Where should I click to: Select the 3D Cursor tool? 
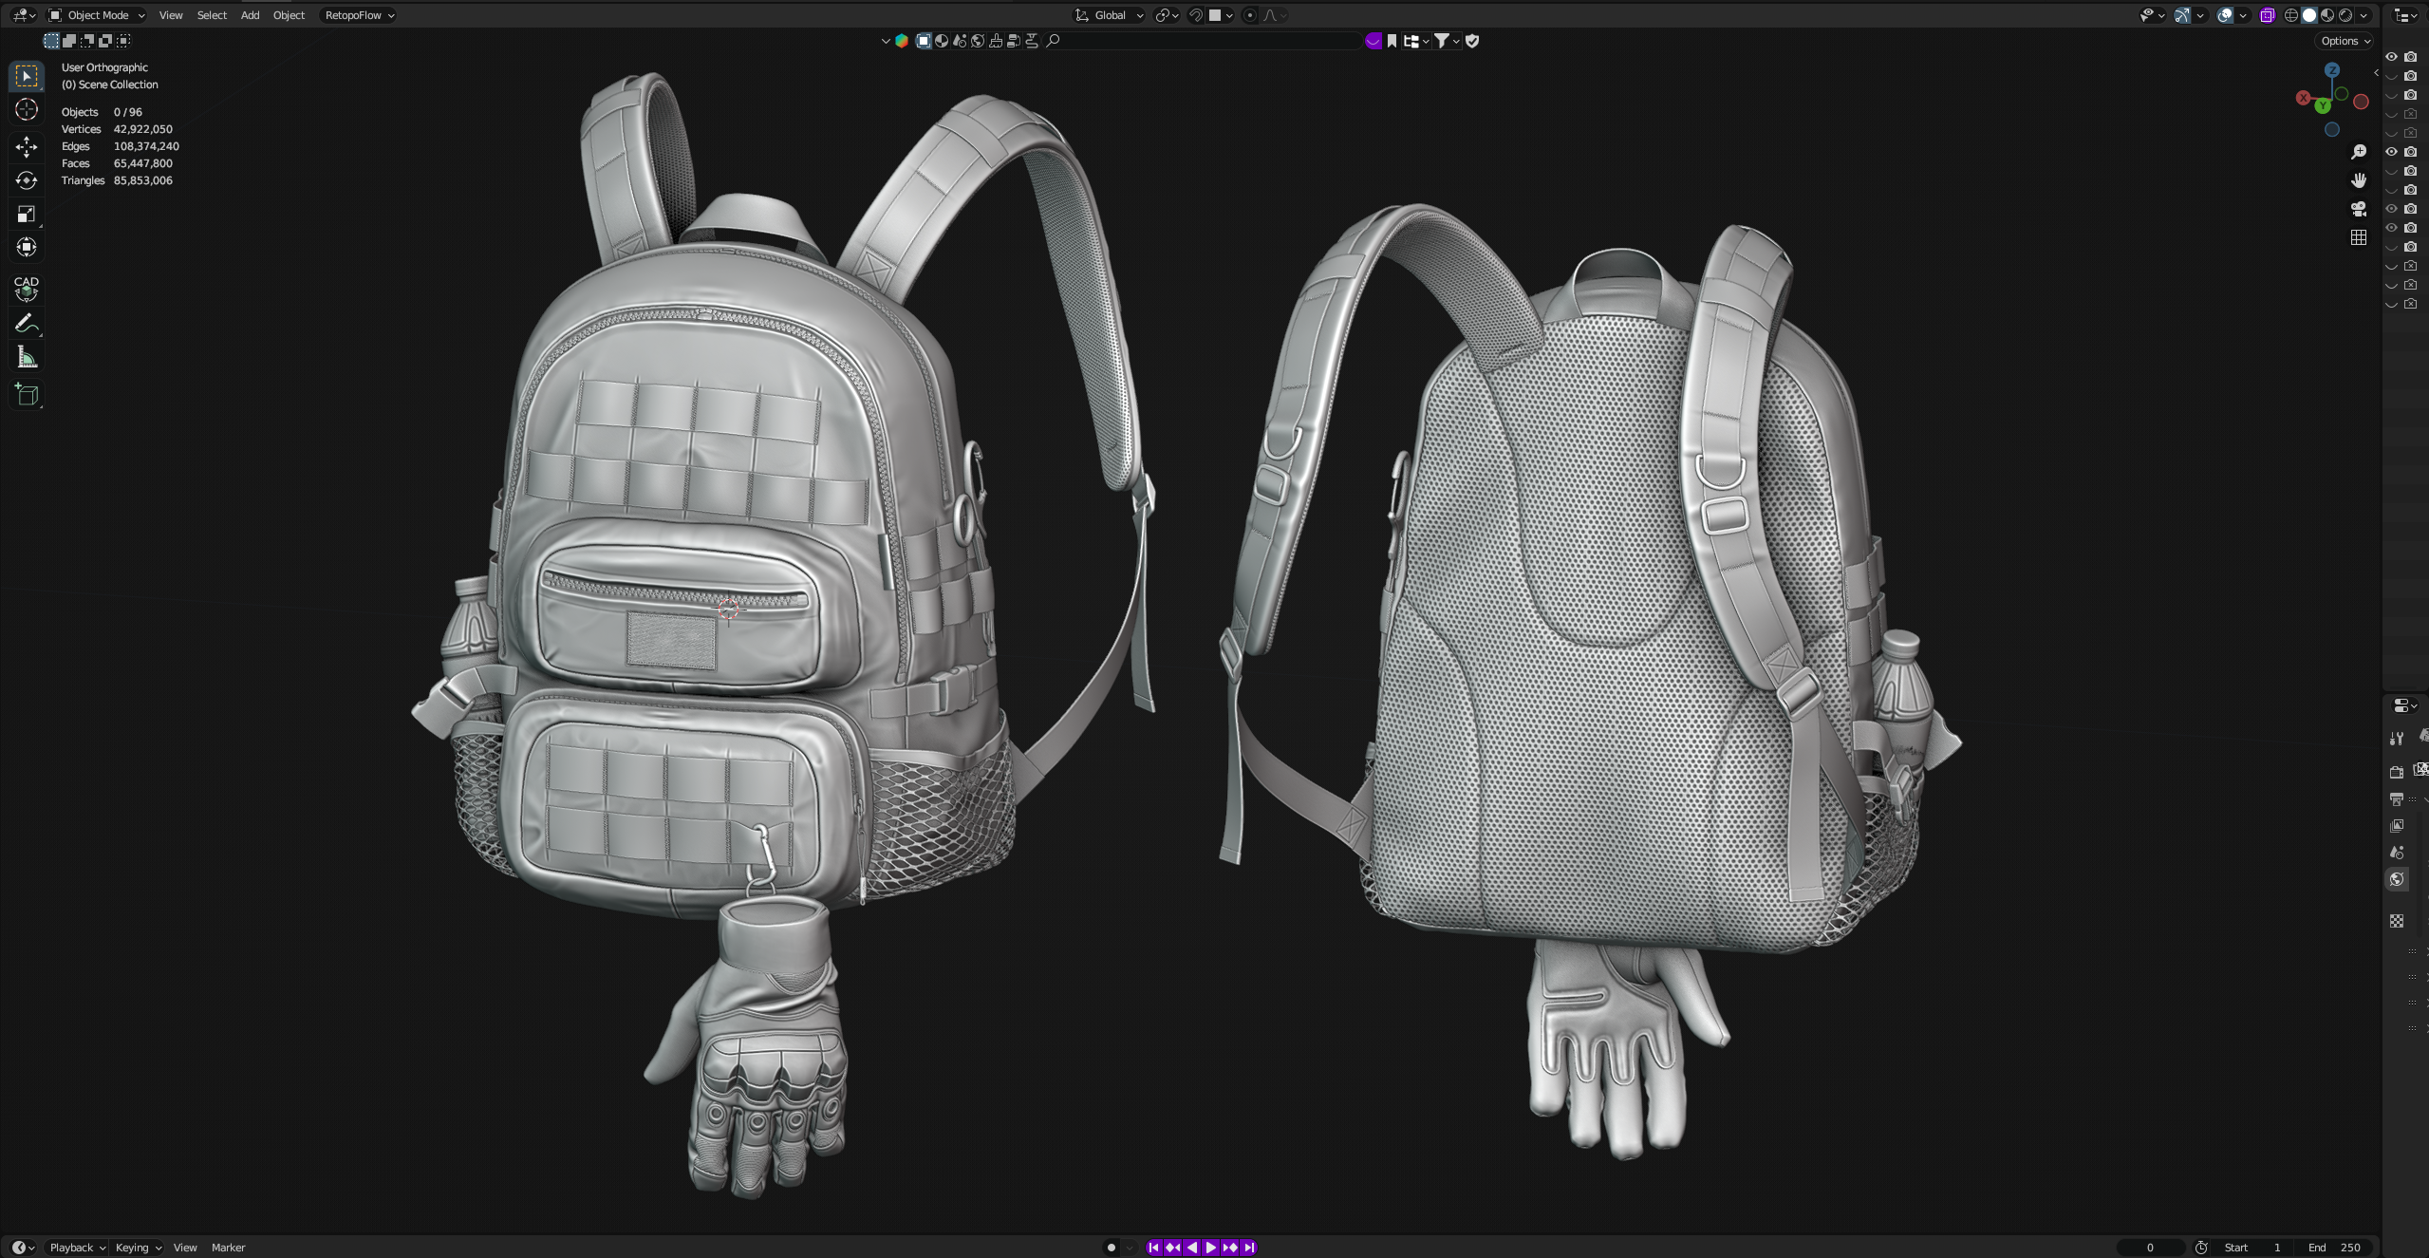26,110
